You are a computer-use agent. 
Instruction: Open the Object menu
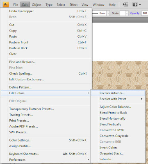coord(36,5)
